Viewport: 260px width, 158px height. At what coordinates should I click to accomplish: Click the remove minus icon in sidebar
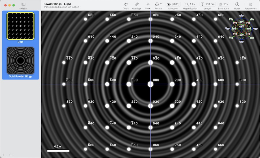(11, 155)
